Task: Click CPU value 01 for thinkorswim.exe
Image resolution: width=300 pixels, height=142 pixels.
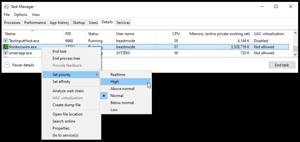Action: point(176,47)
